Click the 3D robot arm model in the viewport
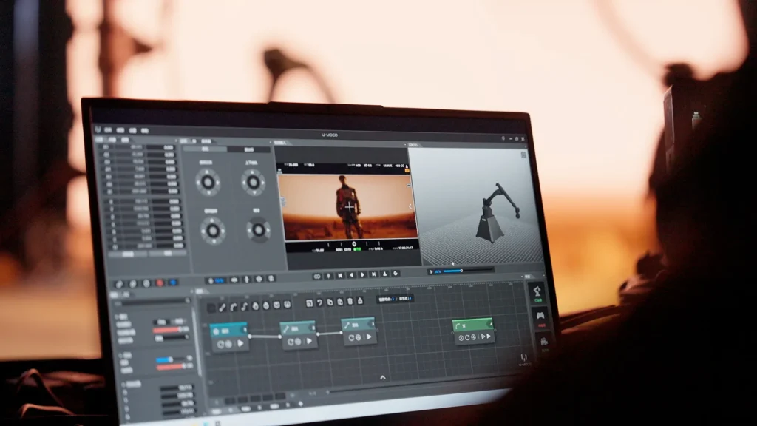The height and width of the screenshot is (426, 757). (x=496, y=212)
